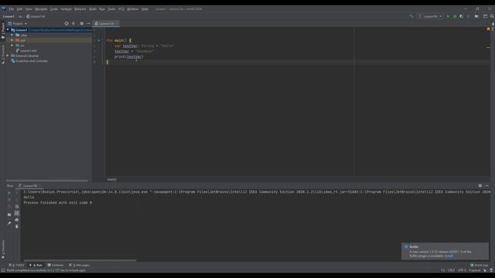Open Event Log in status bar
495x278 pixels.
pos(480,266)
